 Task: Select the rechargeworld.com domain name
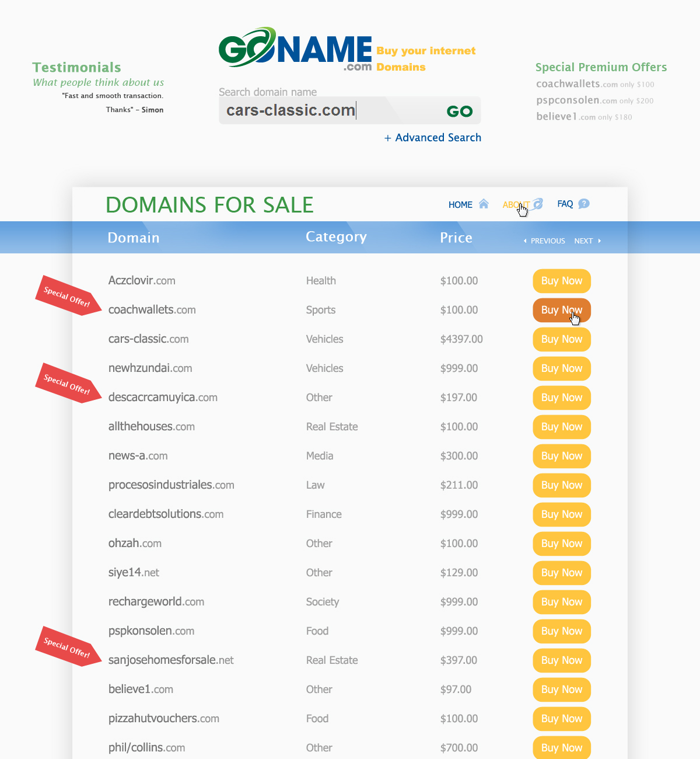156,602
